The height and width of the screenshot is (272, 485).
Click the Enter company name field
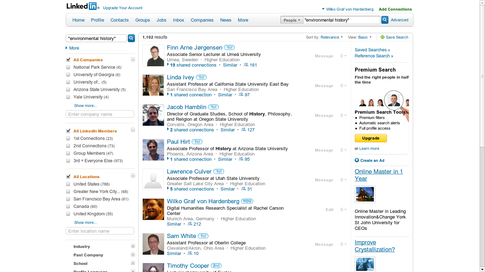(x=100, y=114)
